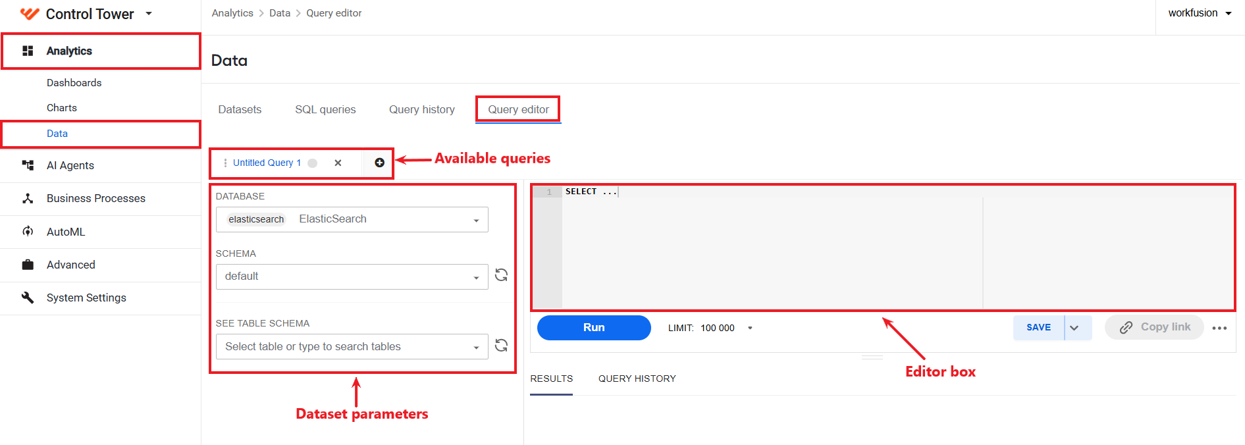Switch to the RESULTS tab

pyautogui.click(x=552, y=379)
